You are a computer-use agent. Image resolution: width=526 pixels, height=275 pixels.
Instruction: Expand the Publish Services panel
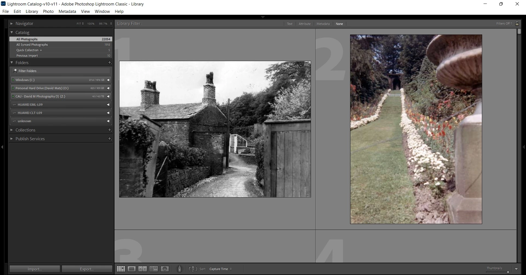click(12, 139)
